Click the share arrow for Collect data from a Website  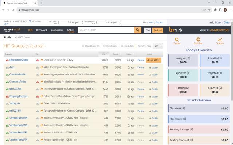click(x=42, y=103)
